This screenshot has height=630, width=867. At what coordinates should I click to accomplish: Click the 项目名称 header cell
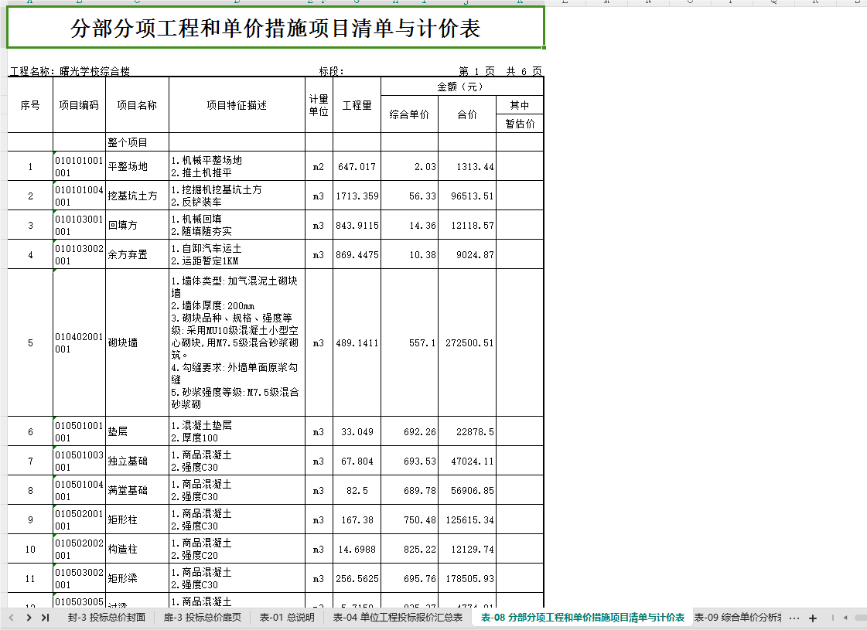pos(137,105)
